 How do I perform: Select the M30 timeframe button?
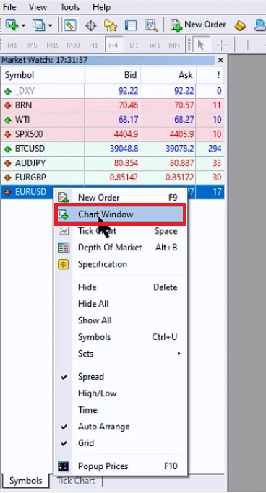click(x=73, y=45)
